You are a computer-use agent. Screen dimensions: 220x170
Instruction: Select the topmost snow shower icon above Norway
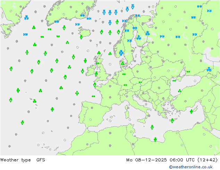(x=133, y=6)
